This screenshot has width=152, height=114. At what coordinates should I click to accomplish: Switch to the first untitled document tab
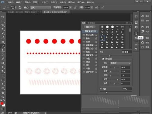tap(23, 12)
